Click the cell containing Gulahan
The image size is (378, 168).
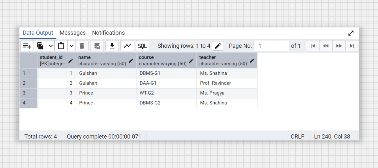coord(106,83)
